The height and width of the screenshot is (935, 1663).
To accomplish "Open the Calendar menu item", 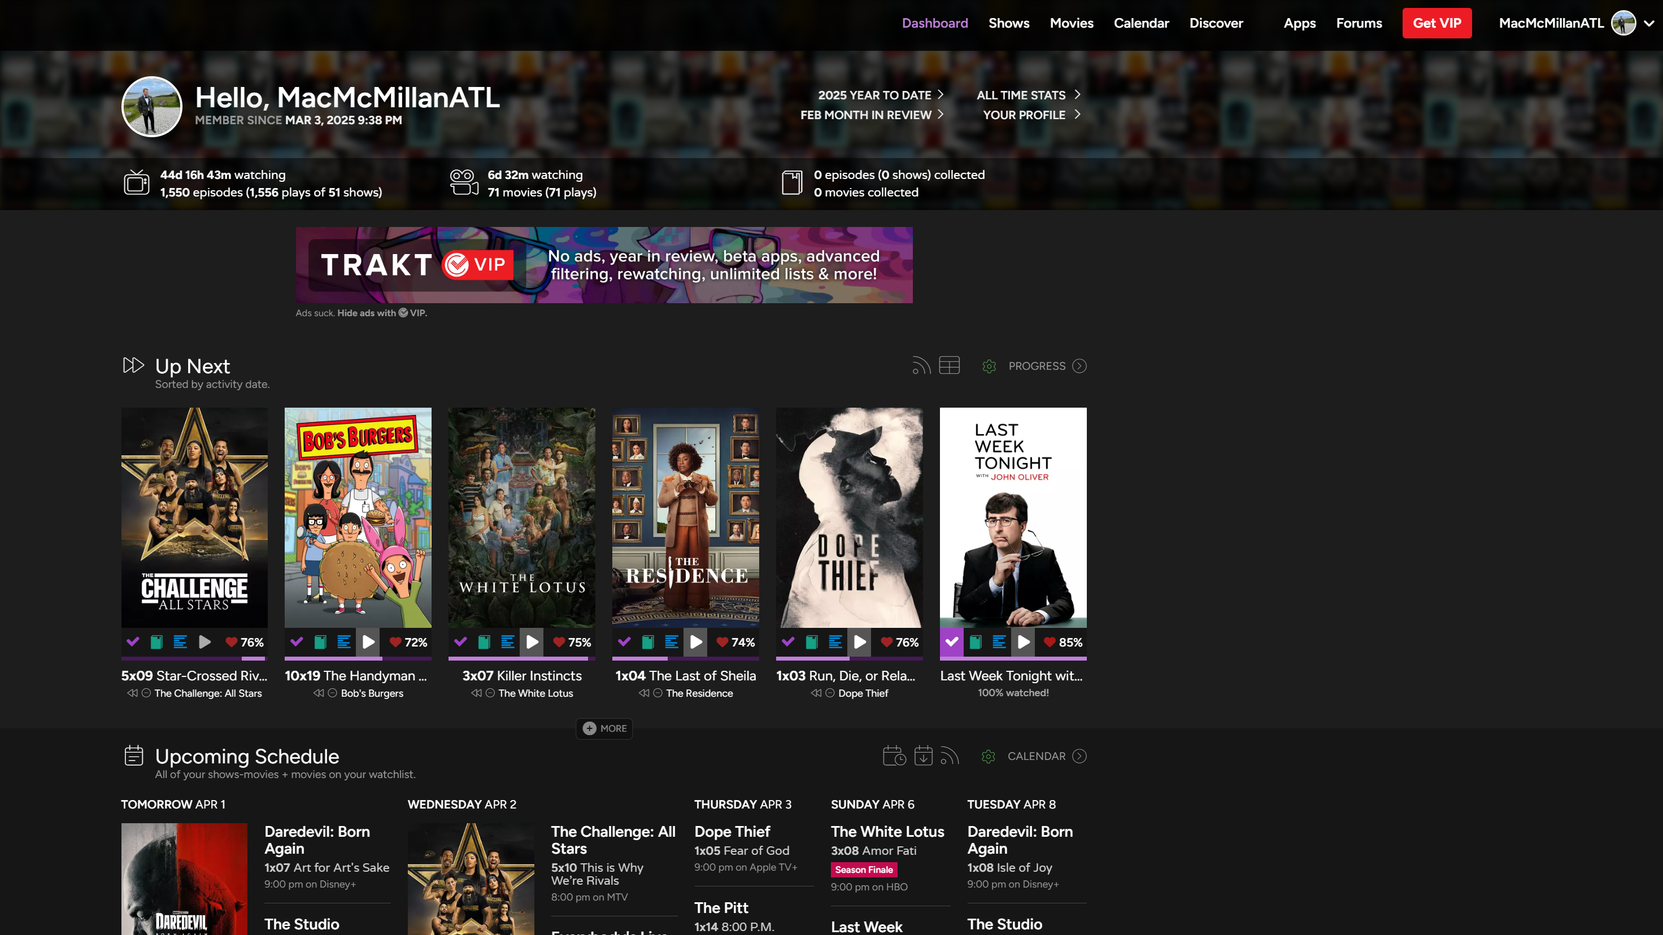I will tap(1140, 23).
